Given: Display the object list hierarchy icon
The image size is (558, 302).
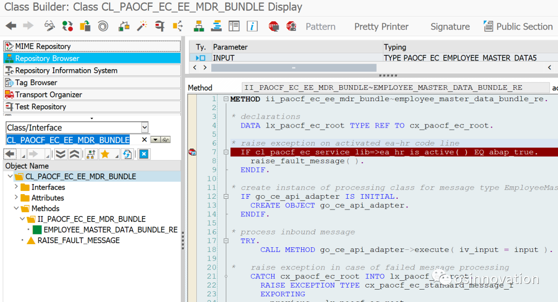Looking at the screenshot, I should click(x=198, y=26).
